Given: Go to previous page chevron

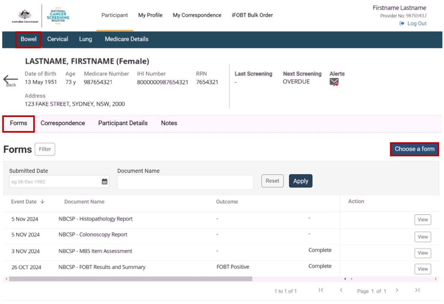Looking at the screenshot, I should click(x=341, y=290).
